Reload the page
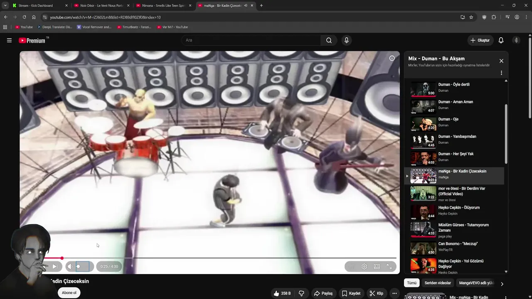Image resolution: width=532 pixels, height=299 pixels. pos(24,17)
